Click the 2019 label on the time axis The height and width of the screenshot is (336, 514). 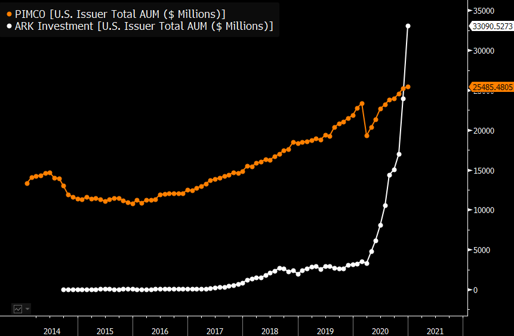click(x=324, y=330)
